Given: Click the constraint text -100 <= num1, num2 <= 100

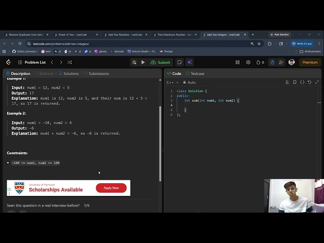Looking at the screenshot, I should pos(35,163).
